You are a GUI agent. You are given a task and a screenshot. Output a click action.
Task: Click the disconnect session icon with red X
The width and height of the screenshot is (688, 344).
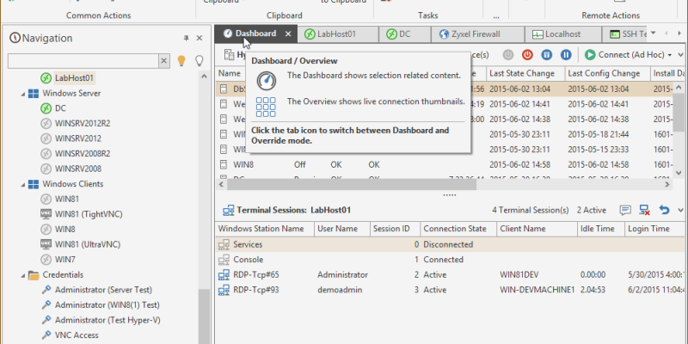643,210
